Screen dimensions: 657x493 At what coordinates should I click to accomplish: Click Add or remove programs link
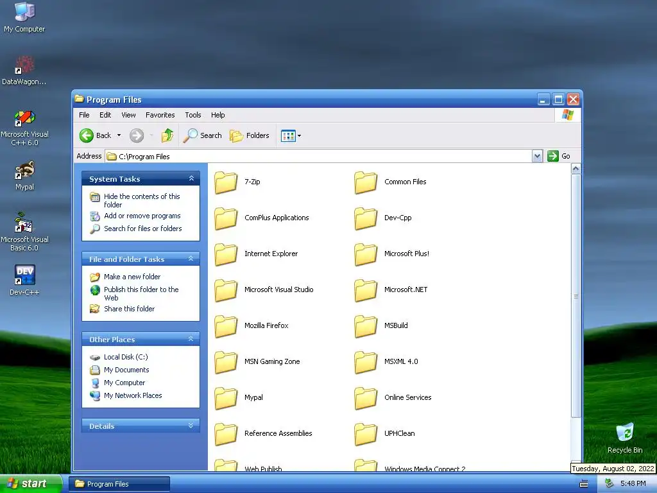point(142,216)
